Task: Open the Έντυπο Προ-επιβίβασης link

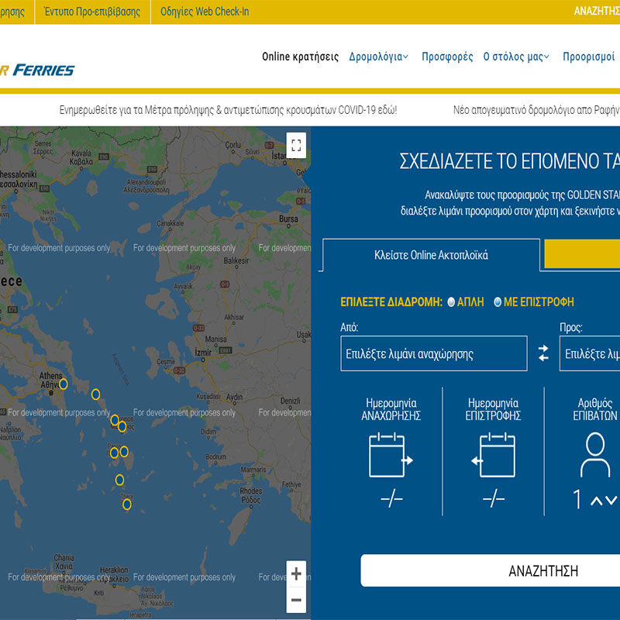Action: click(x=92, y=12)
